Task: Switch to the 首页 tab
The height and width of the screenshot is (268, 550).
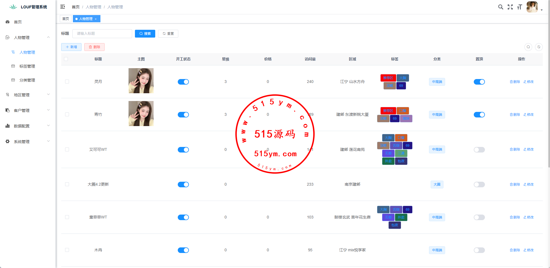Action: (x=66, y=19)
